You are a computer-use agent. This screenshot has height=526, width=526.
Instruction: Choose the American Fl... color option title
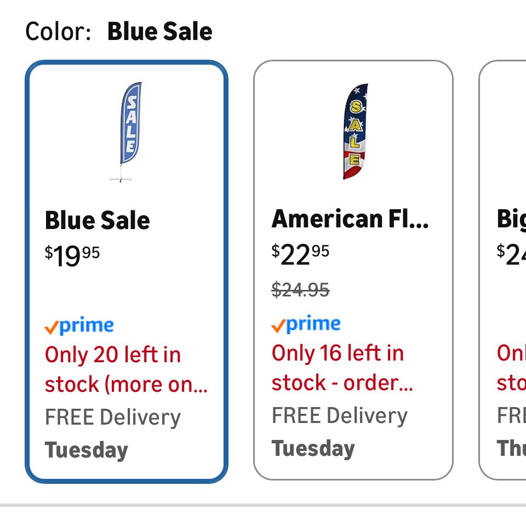click(x=350, y=219)
